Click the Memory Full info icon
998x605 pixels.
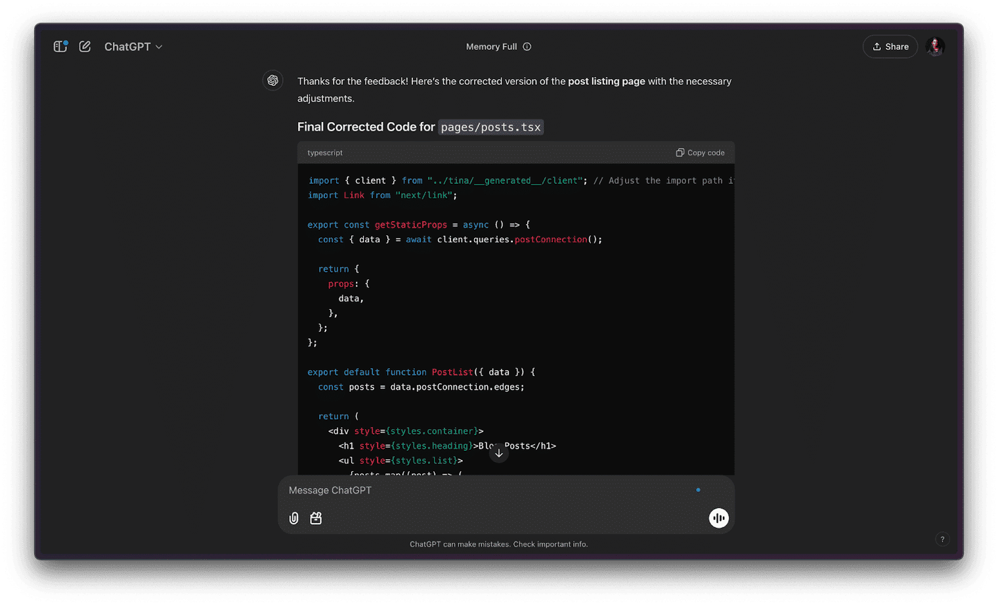coord(527,47)
